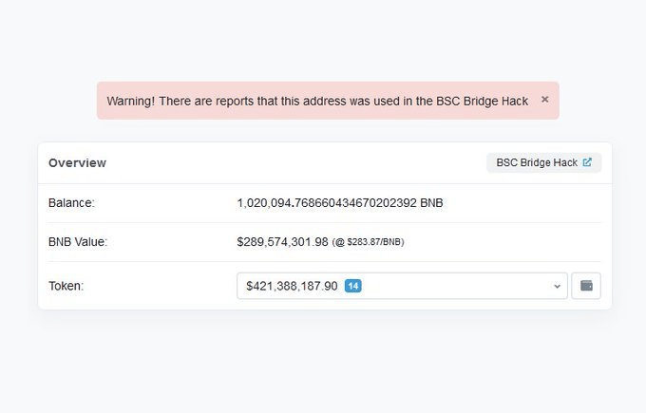646x413 pixels.
Task: Click the $289,574,301.98 BNB value
Action: (x=283, y=242)
